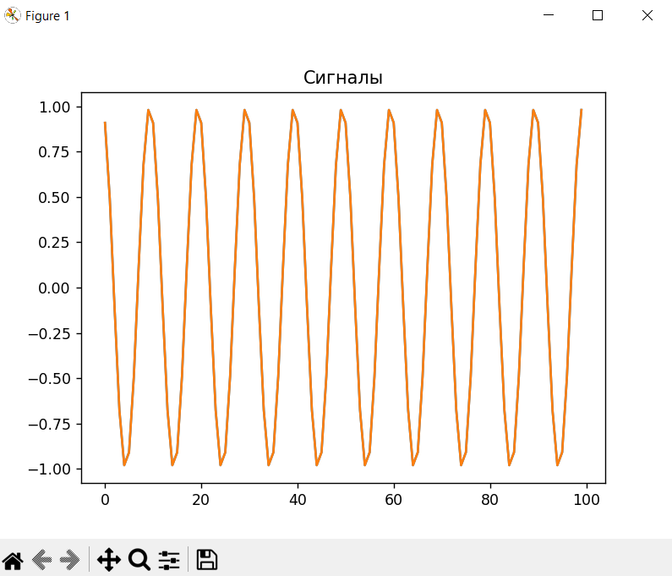Image resolution: width=672 pixels, height=576 pixels.
Task: Select the 1.00 y-axis tick label
Action: (x=54, y=107)
